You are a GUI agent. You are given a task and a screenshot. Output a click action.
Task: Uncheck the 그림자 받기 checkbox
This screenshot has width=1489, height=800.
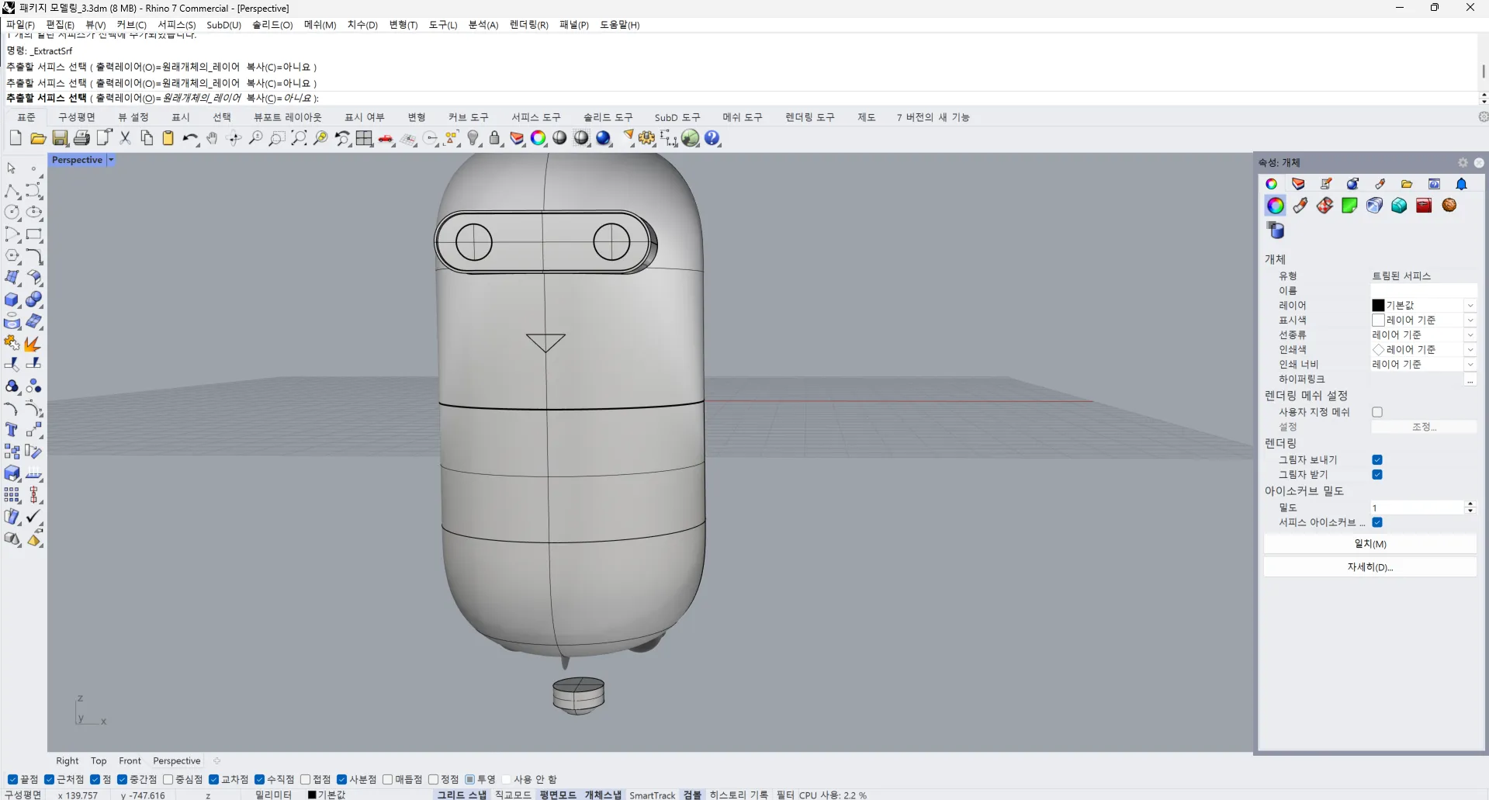point(1376,474)
